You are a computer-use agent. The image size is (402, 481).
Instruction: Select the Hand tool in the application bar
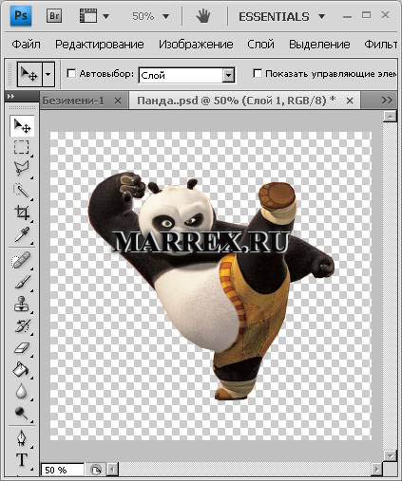(202, 16)
